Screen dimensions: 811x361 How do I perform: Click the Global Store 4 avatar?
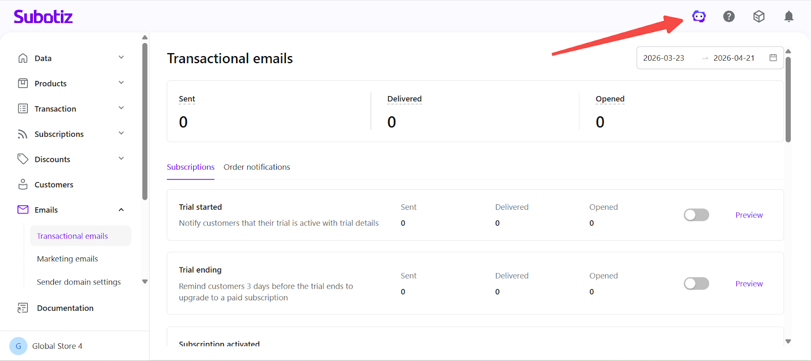[18, 346]
